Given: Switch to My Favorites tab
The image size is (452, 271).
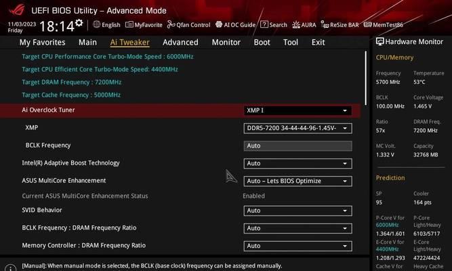Looking at the screenshot, I should coord(43,43).
